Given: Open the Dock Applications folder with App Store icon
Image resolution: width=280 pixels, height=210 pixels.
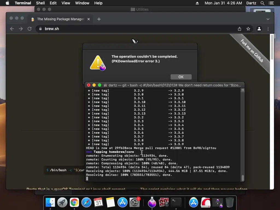Looking at the screenshot, I should [193, 202].
